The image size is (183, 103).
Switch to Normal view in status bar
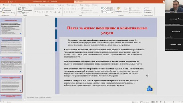point(153,102)
